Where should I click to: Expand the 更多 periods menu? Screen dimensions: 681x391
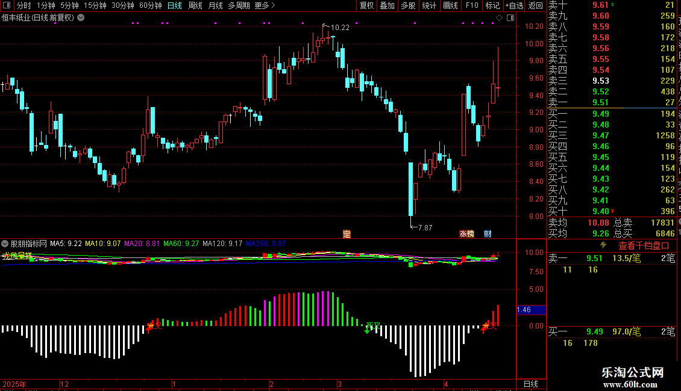tap(265, 5)
